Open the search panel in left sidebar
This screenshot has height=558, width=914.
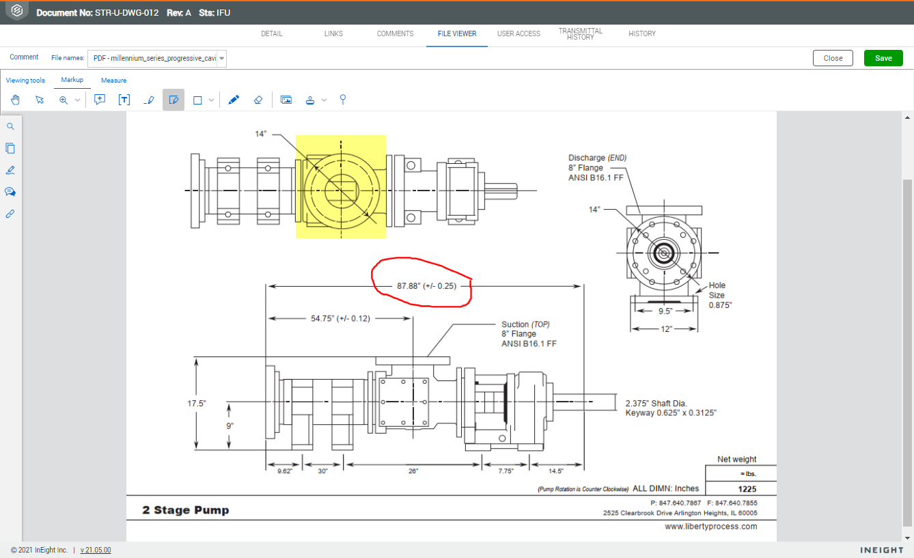10,126
